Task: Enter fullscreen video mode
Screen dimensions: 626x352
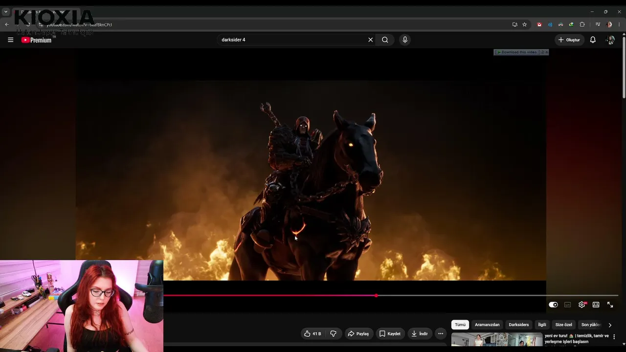Action: (x=610, y=305)
